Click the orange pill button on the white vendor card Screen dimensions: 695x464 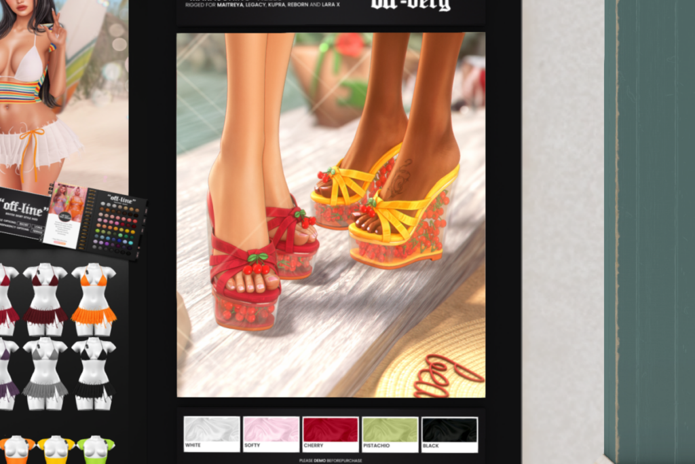(60, 243)
